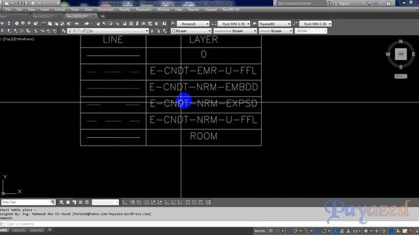The width and height of the screenshot is (419, 235).
Task: Click Sign In in title bar
Action: [x=345, y=3]
